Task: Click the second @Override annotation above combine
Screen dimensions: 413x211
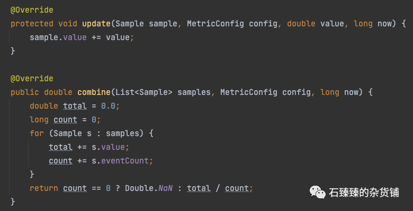Action: tap(32, 79)
